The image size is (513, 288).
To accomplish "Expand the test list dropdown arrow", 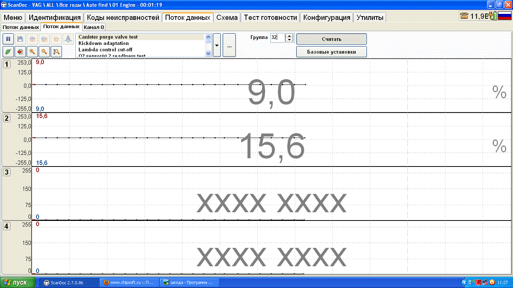I will 217,45.
